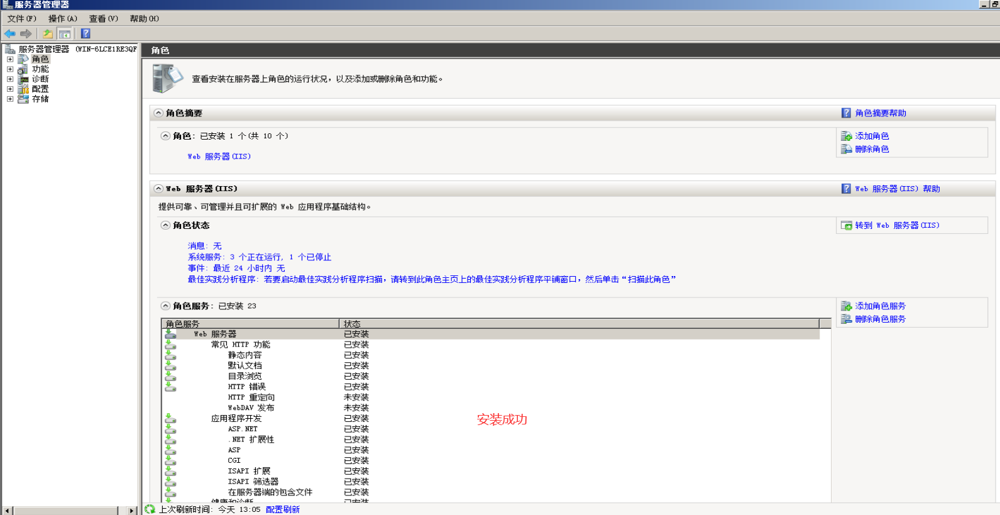This screenshot has width=1000, height=515.
Task: Select the 常见 HTTP 功能 row
Action: pyautogui.click(x=490, y=345)
